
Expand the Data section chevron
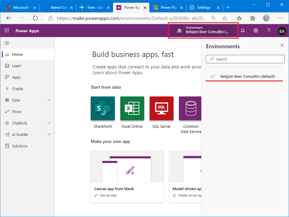pyautogui.click(x=49, y=100)
